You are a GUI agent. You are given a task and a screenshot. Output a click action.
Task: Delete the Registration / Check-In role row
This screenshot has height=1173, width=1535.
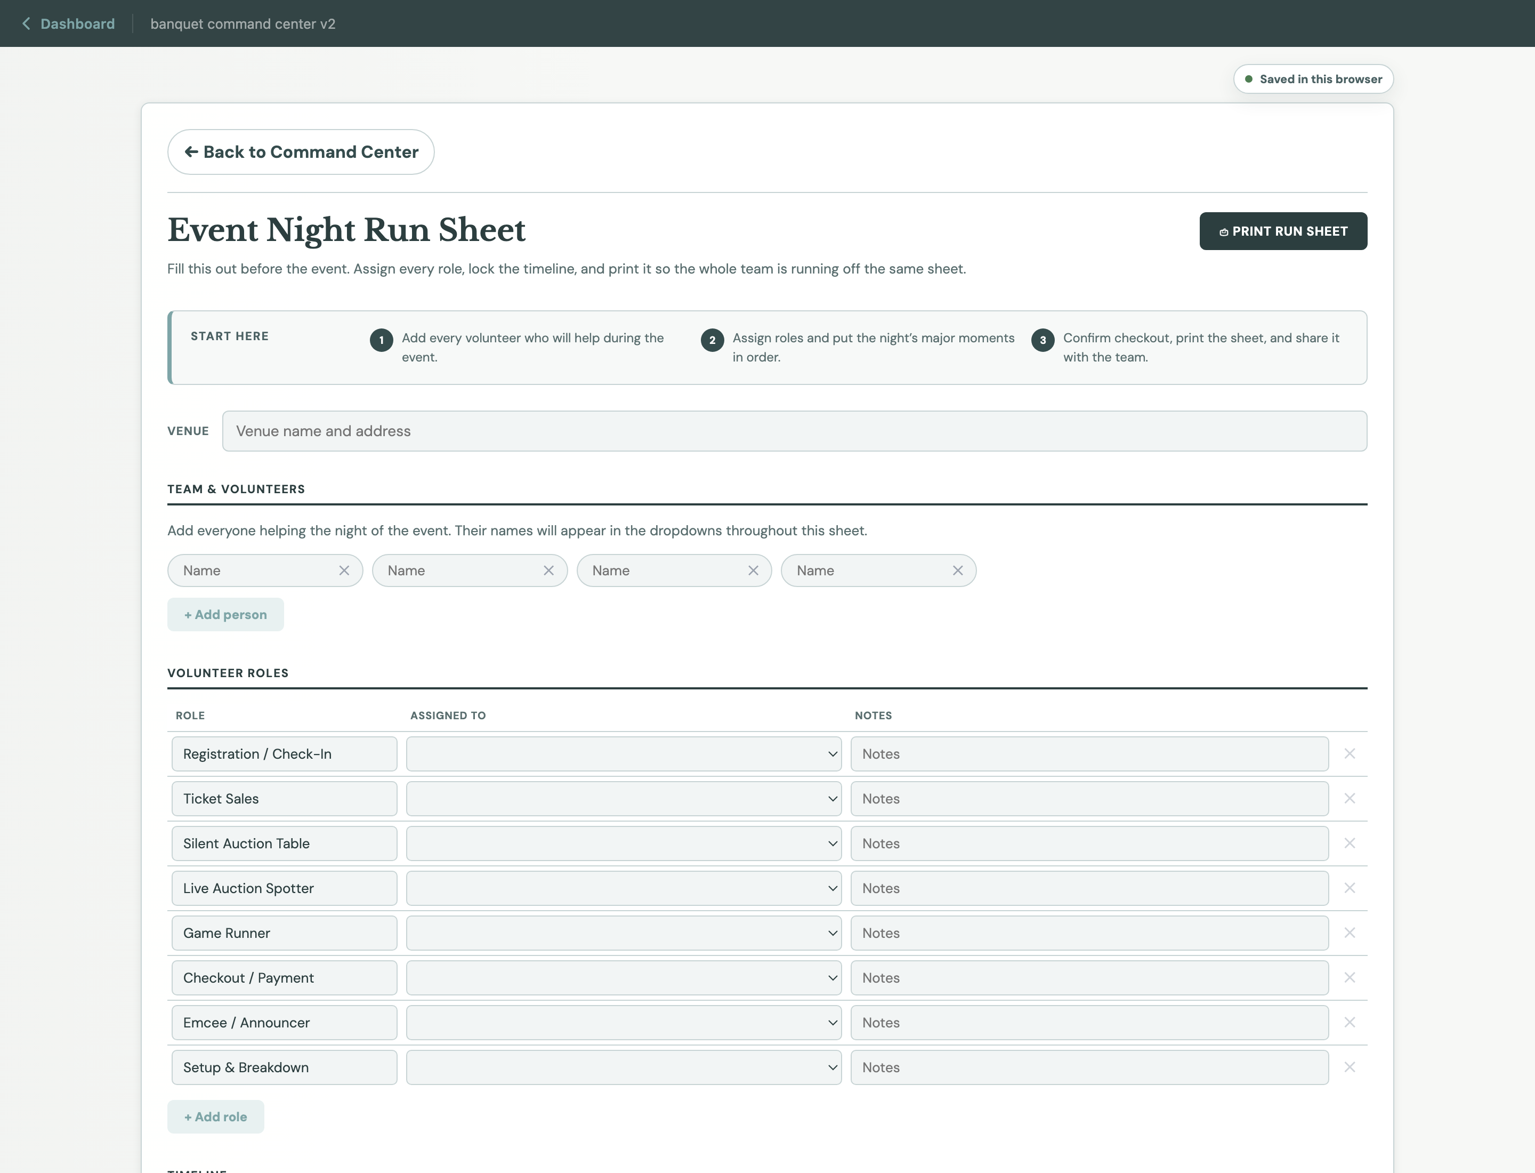(x=1350, y=754)
